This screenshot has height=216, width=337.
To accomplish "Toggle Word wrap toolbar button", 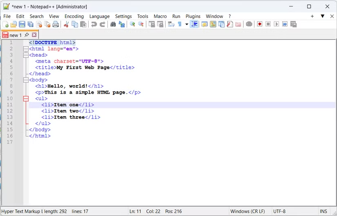I will pyautogui.click(x=171, y=25).
